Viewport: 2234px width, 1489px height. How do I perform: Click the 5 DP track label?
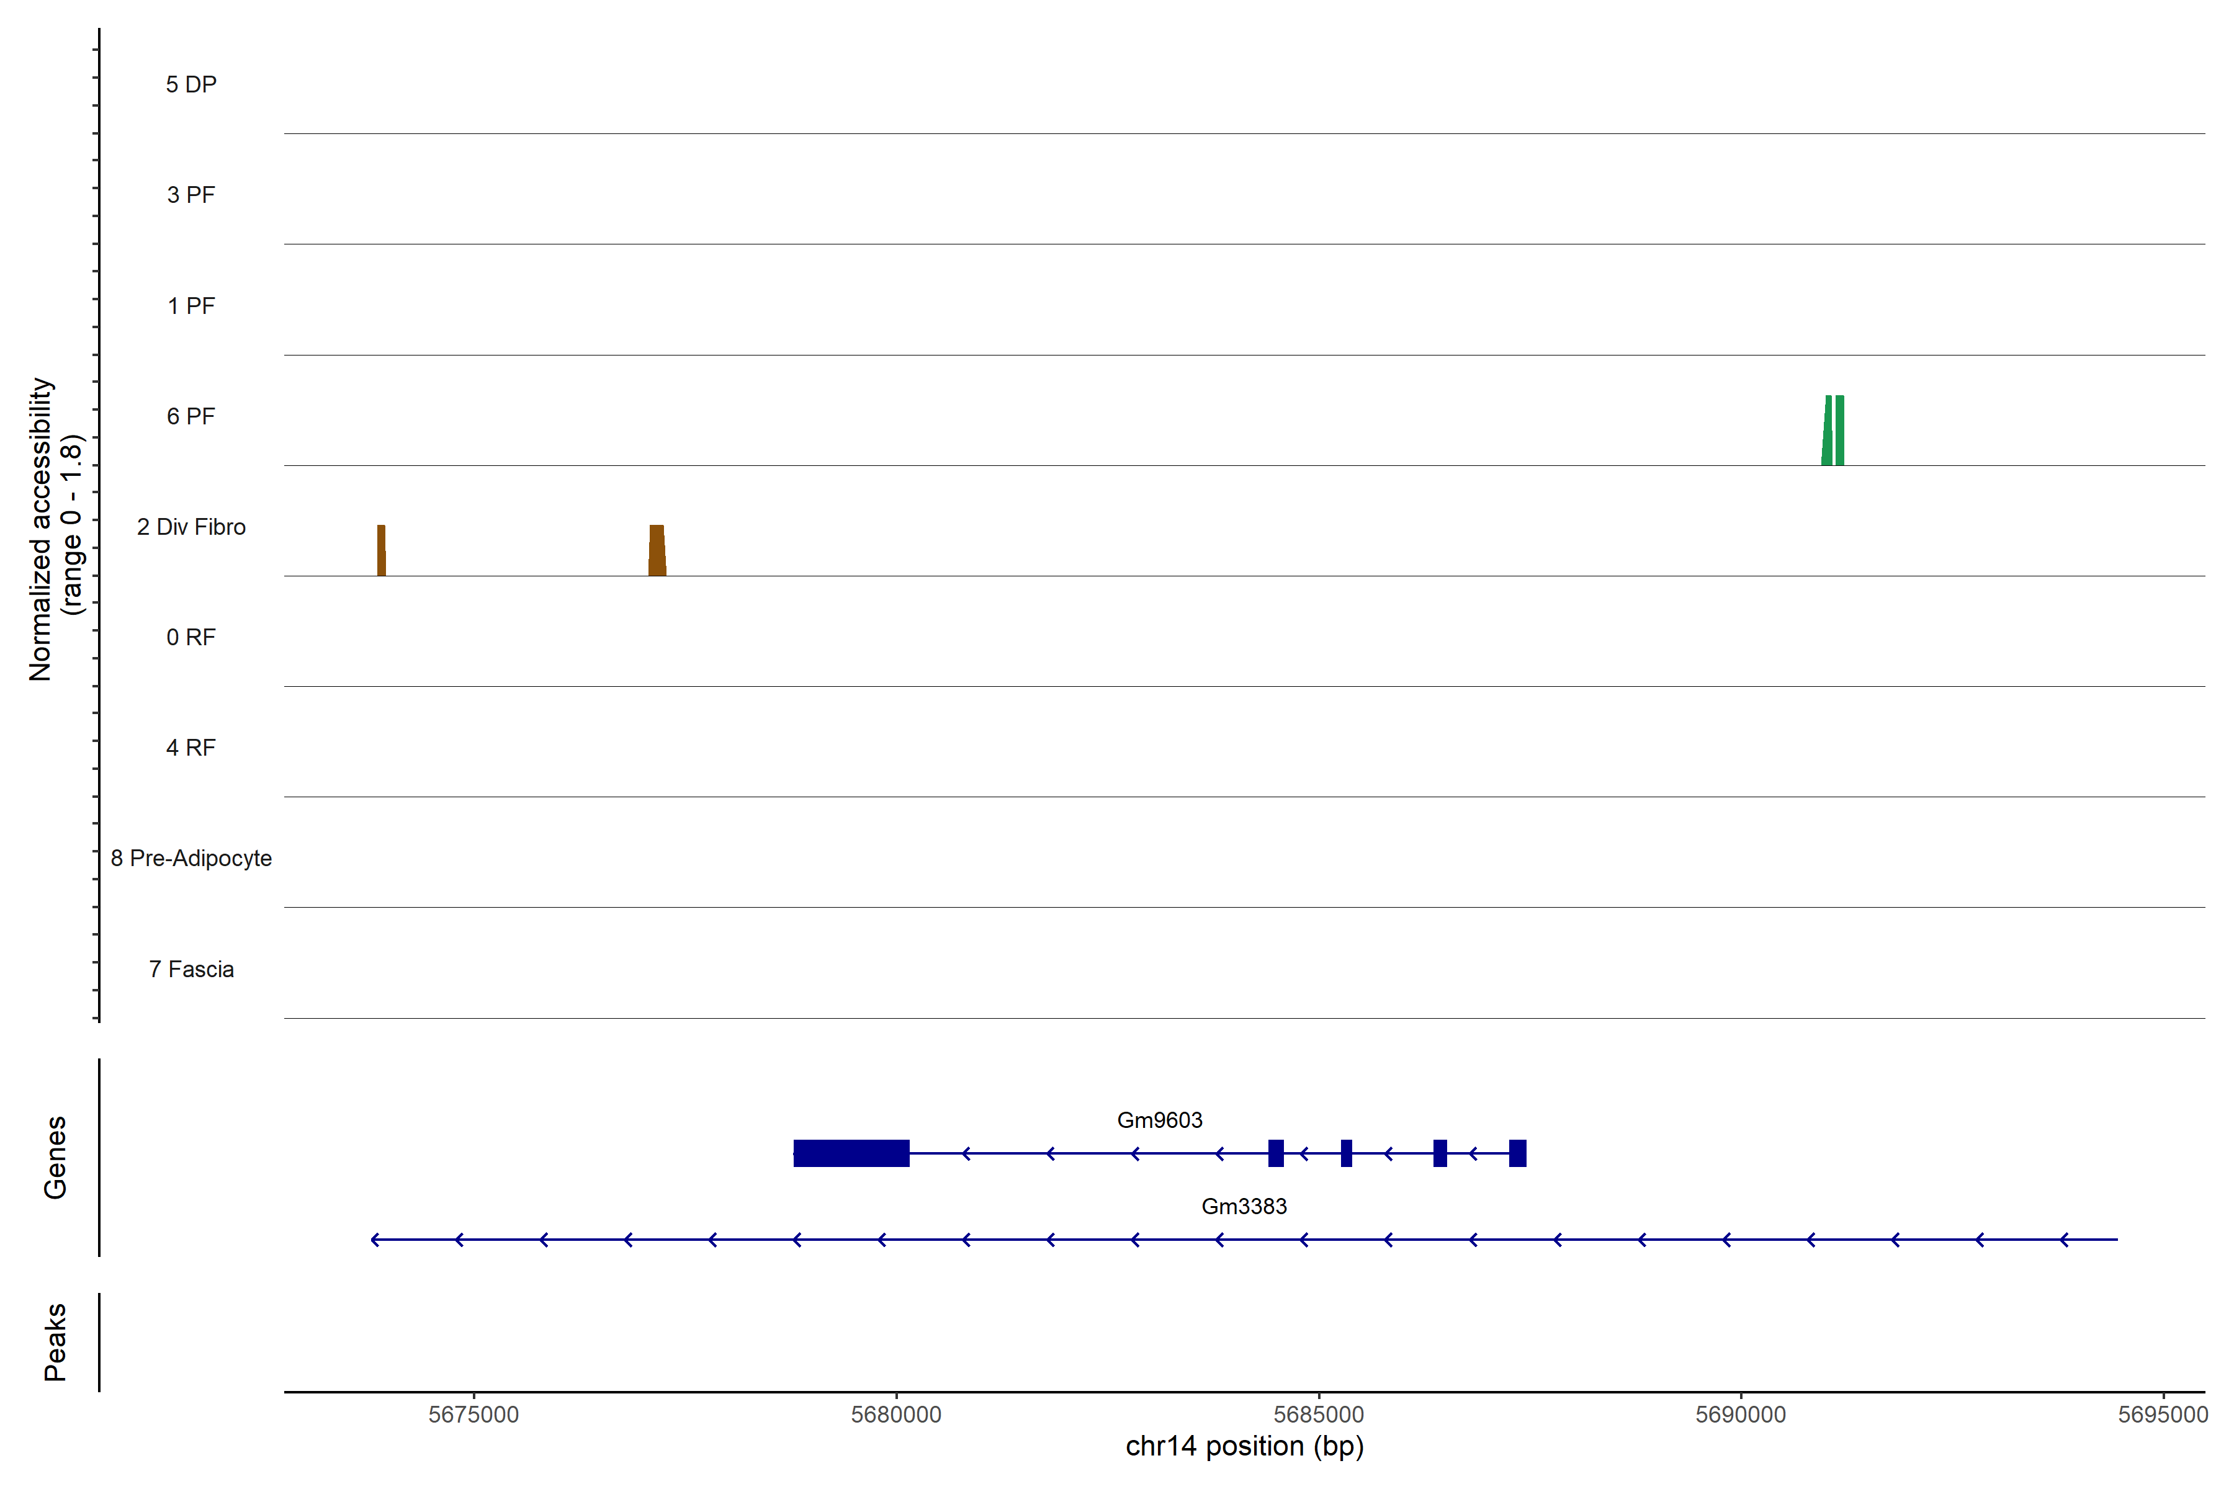191,84
